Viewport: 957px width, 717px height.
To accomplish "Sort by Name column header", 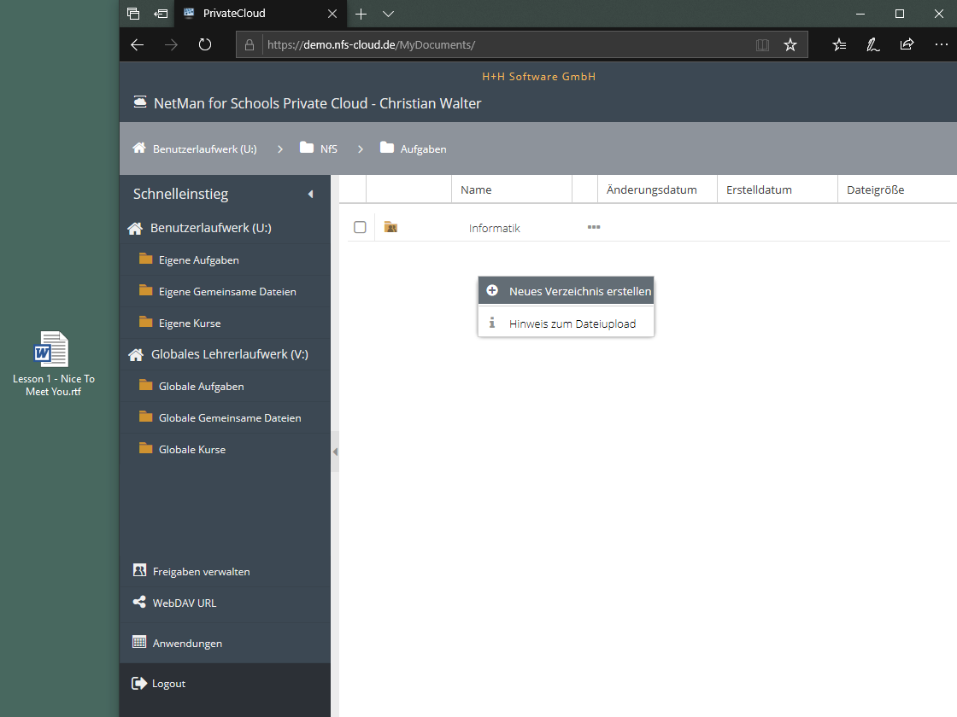I will tap(512, 189).
